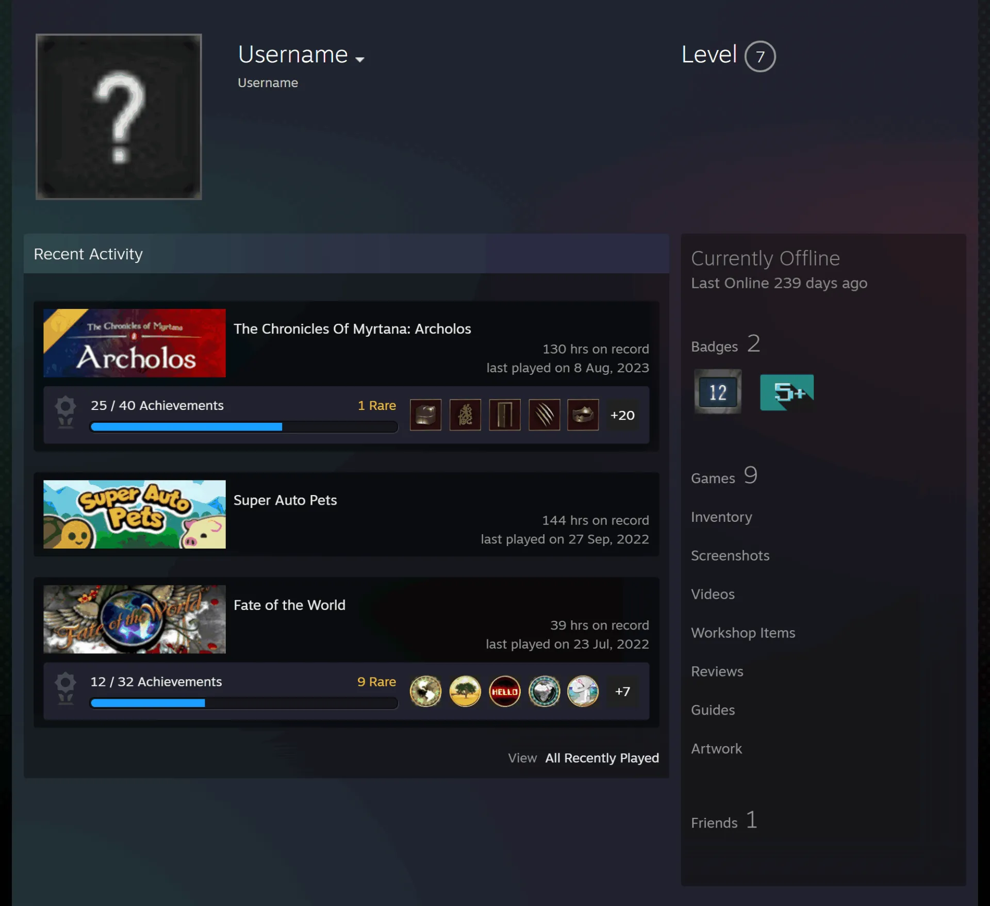Image resolution: width=990 pixels, height=906 pixels.
Task: Open 25 / 40 Achievements for Archolos
Action: pyautogui.click(x=157, y=405)
